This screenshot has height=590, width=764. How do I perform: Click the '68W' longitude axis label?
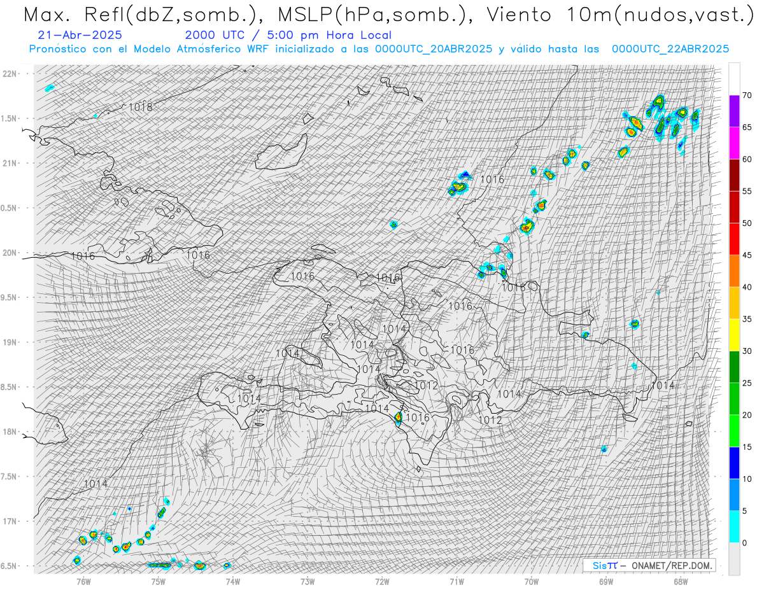pos(681,582)
